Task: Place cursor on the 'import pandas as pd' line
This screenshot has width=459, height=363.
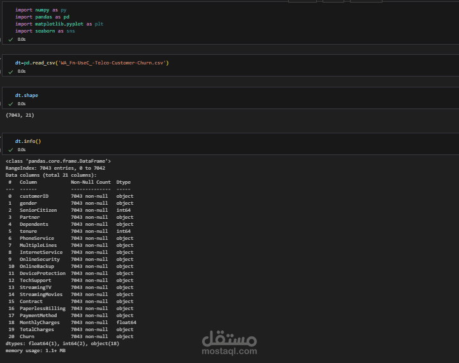Action: point(42,17)
